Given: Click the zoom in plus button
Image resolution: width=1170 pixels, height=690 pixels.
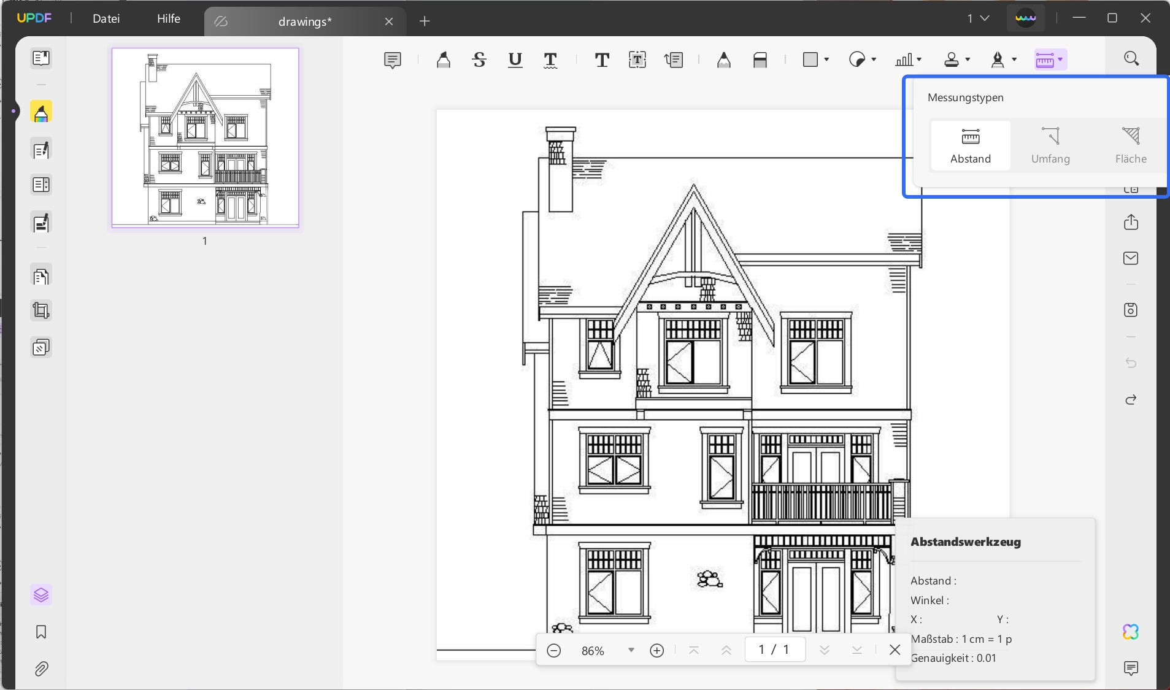Looking at the screenshot, I should pyautogui.click(x=657, y=650).
